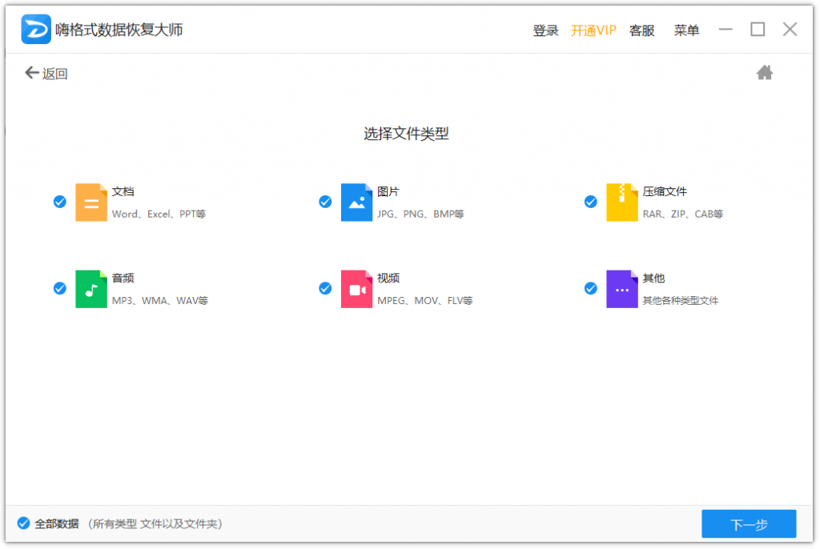Open the 客服 customer service menu

coord(641,30)
